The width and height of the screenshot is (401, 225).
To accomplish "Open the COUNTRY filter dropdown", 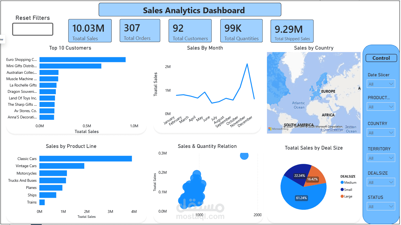I will [381, 133].
